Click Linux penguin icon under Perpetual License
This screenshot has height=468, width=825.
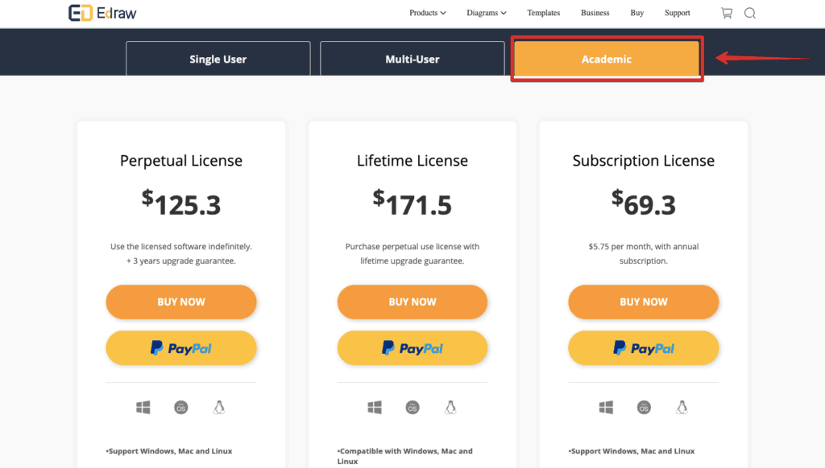tap(219, 407)
